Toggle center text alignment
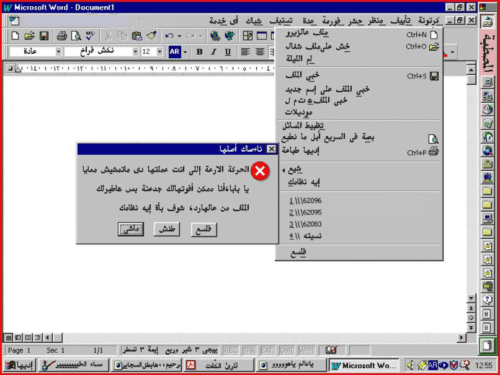Screen dimensions: 500x375 click(259, 51)
